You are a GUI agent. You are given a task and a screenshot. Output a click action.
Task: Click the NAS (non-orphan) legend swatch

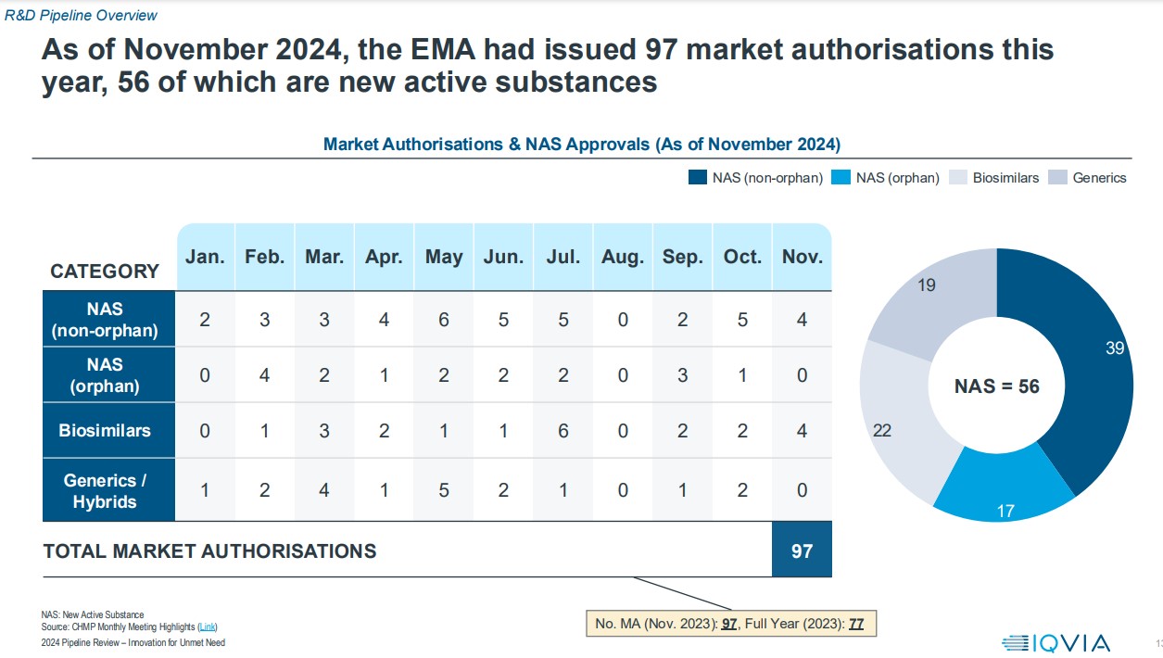(x=697, y=177)
